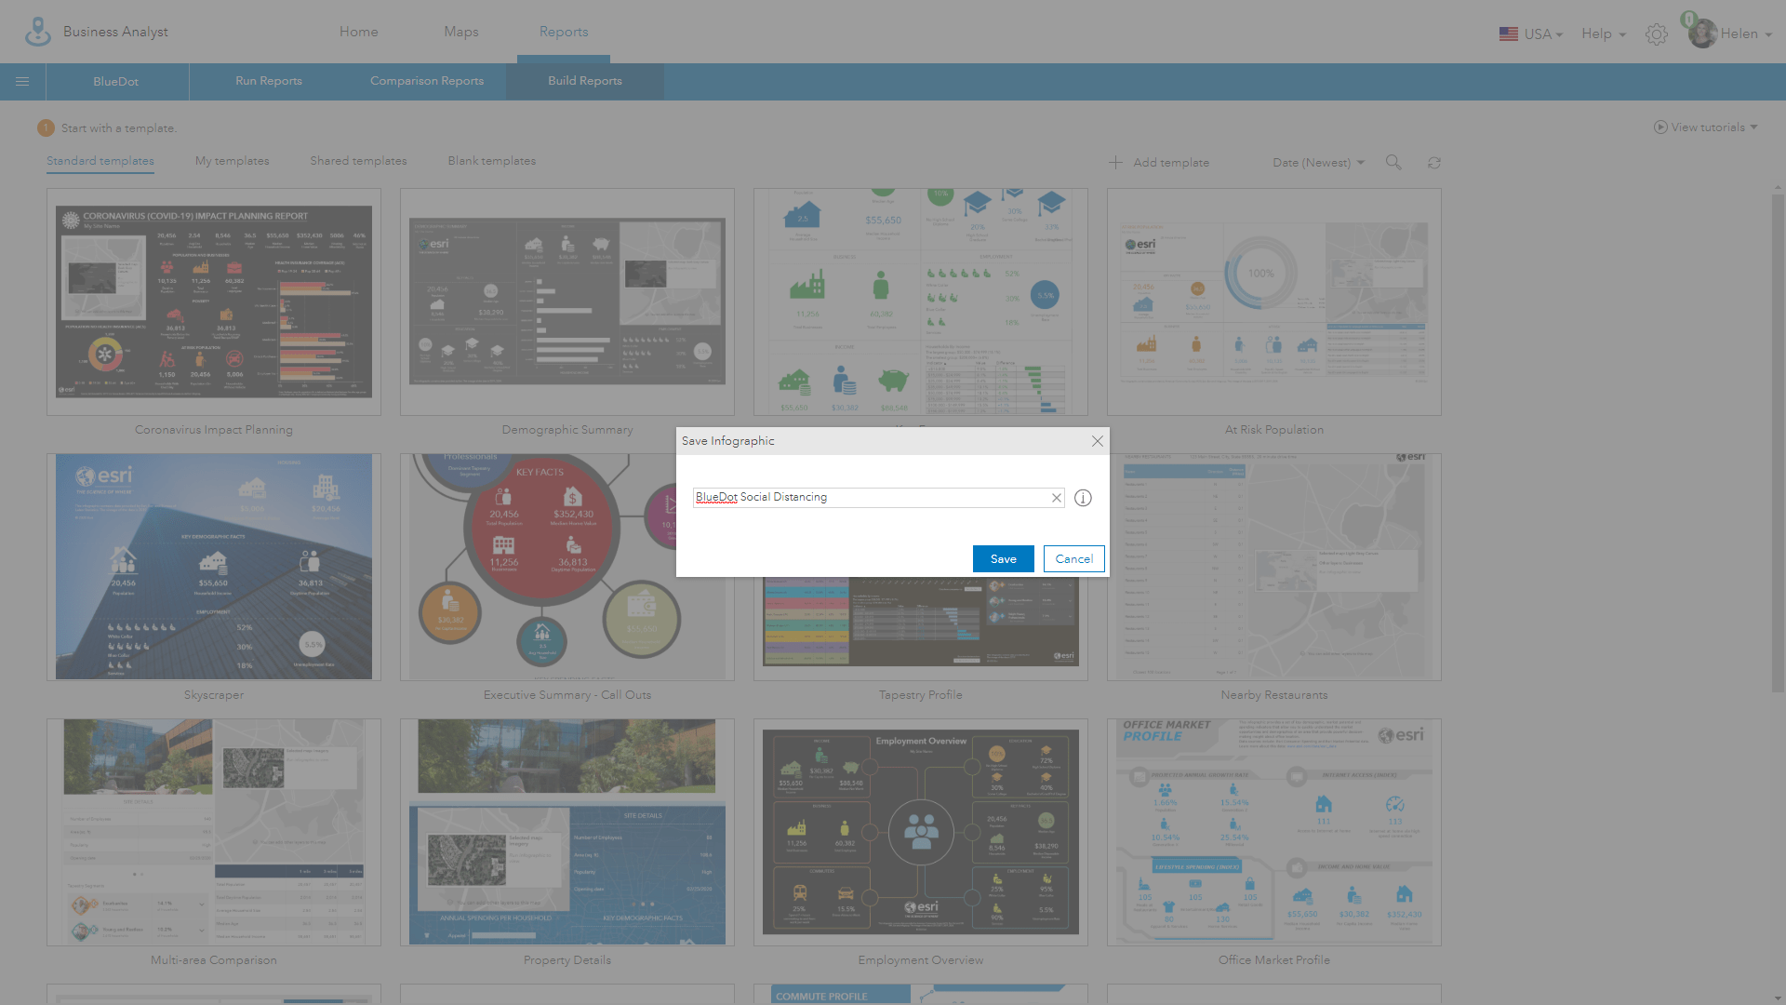Open the hamburger menu in blue bar
This screenshot has height=1005, width=1786.
coord(22,82)
